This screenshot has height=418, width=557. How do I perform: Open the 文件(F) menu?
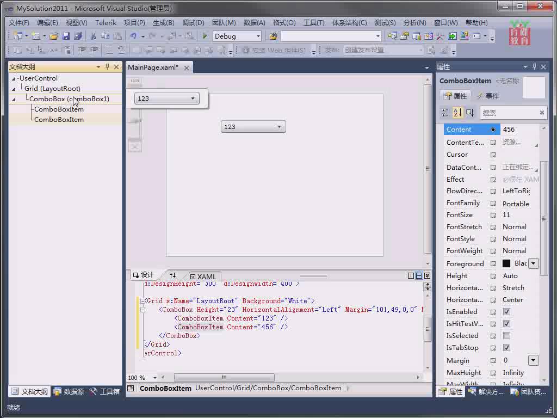click(x=19, y=23)
